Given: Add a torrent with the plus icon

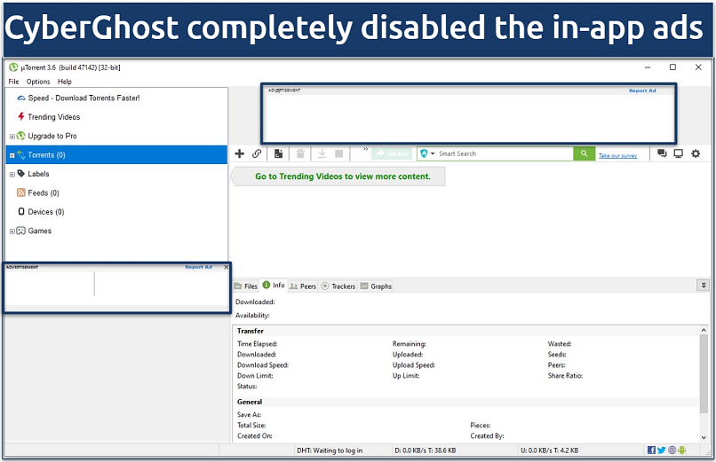Looking at the screenshot, I should coord(239,153).
